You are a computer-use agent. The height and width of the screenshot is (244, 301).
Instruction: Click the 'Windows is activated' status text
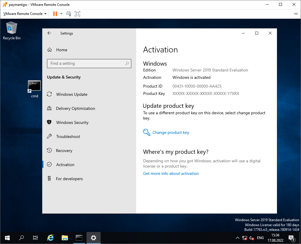191,77
